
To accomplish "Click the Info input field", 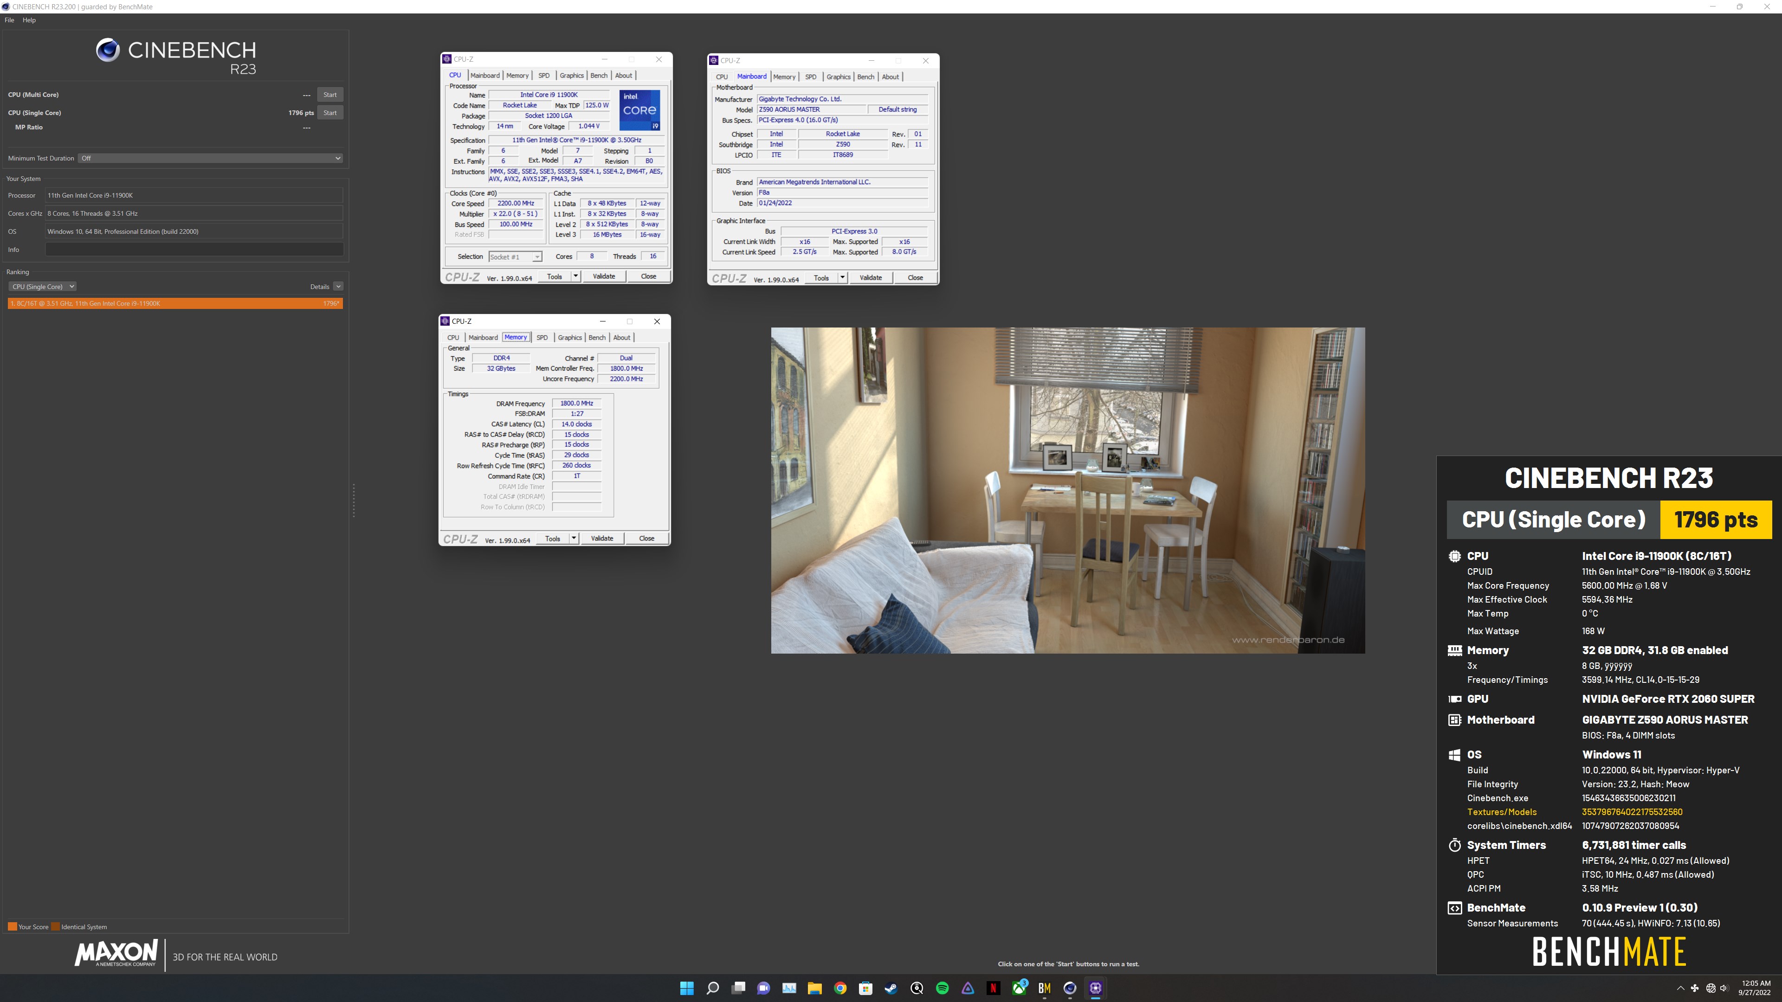I will click(194, 250).
